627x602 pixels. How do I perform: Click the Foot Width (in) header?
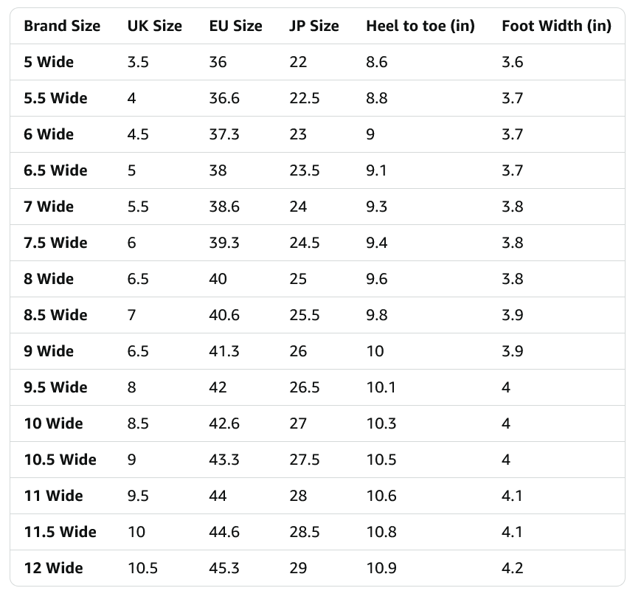point(556,26)
